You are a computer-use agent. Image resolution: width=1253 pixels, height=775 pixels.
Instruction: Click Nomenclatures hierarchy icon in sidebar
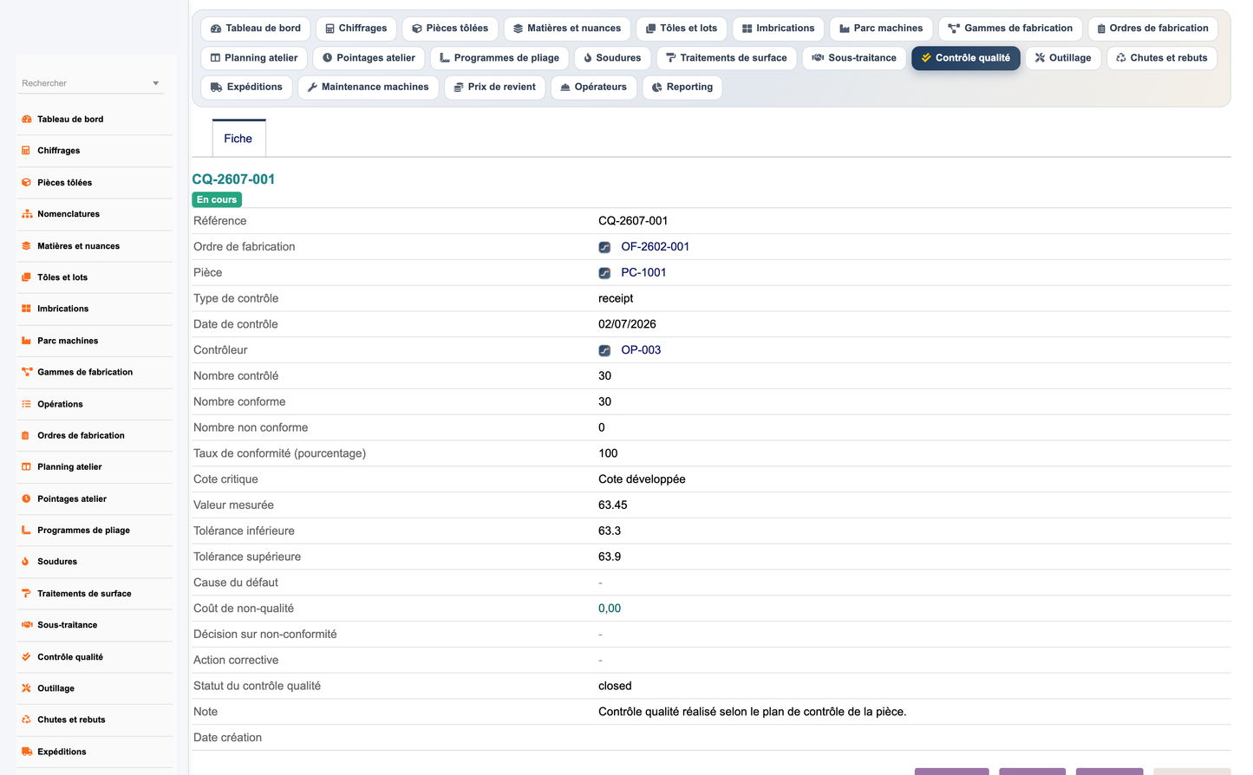(x=26, y=214)
